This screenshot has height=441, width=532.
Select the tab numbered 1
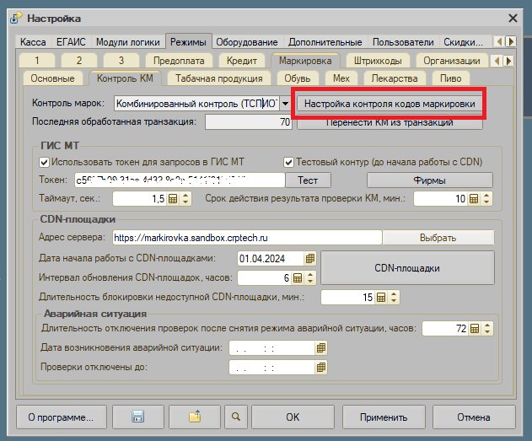[37, 61]
